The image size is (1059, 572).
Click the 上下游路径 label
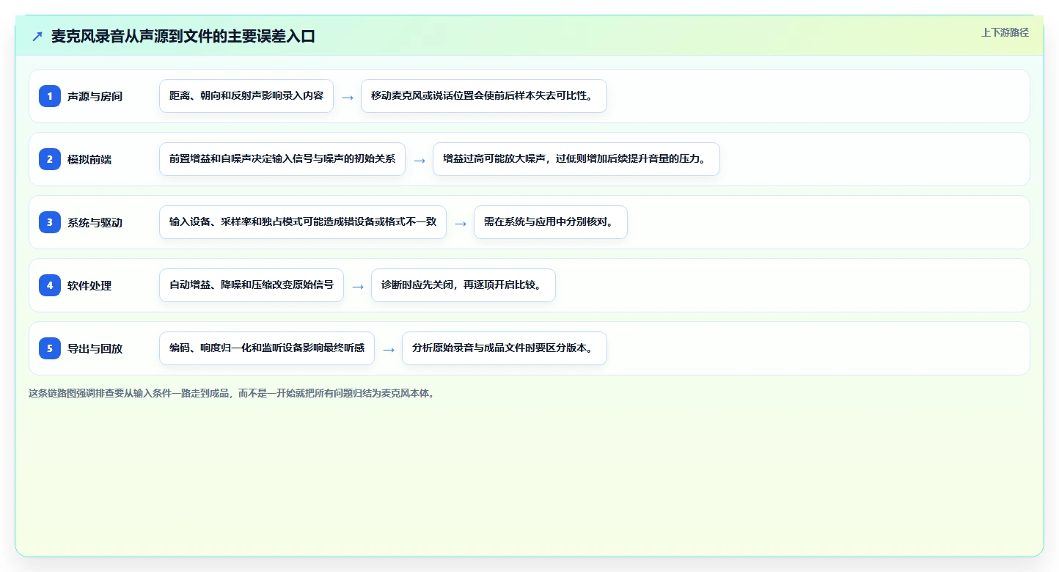tap(1005, 32)
